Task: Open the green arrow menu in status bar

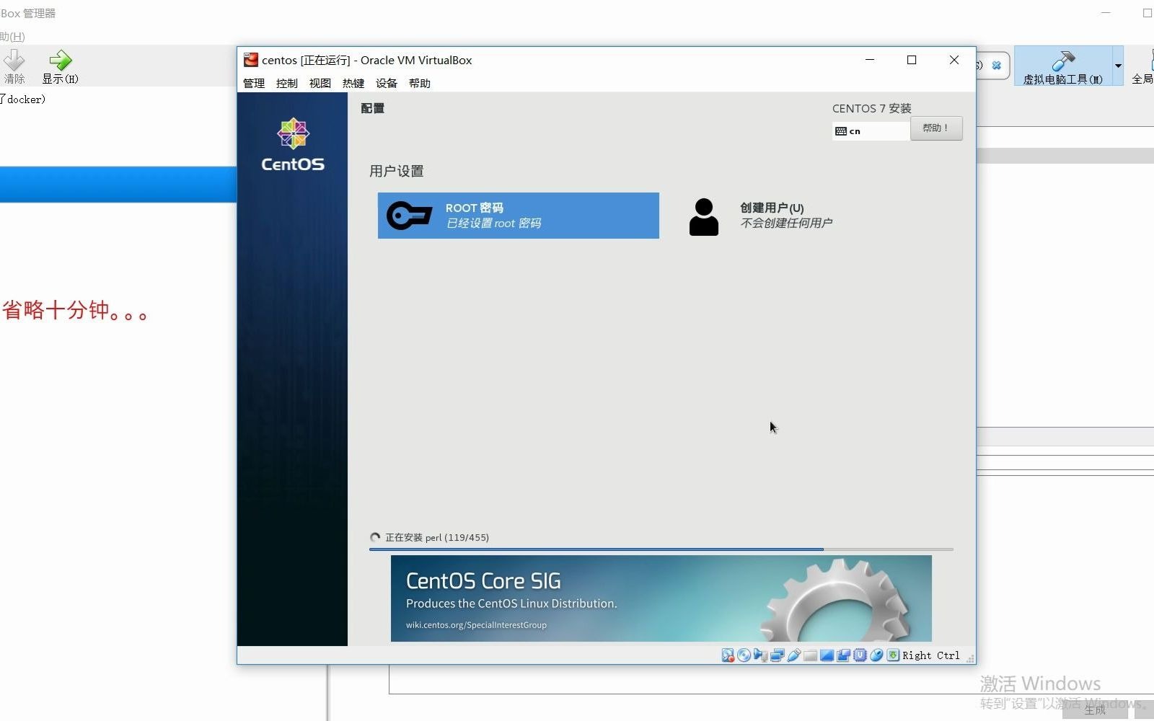Action: 893,655
